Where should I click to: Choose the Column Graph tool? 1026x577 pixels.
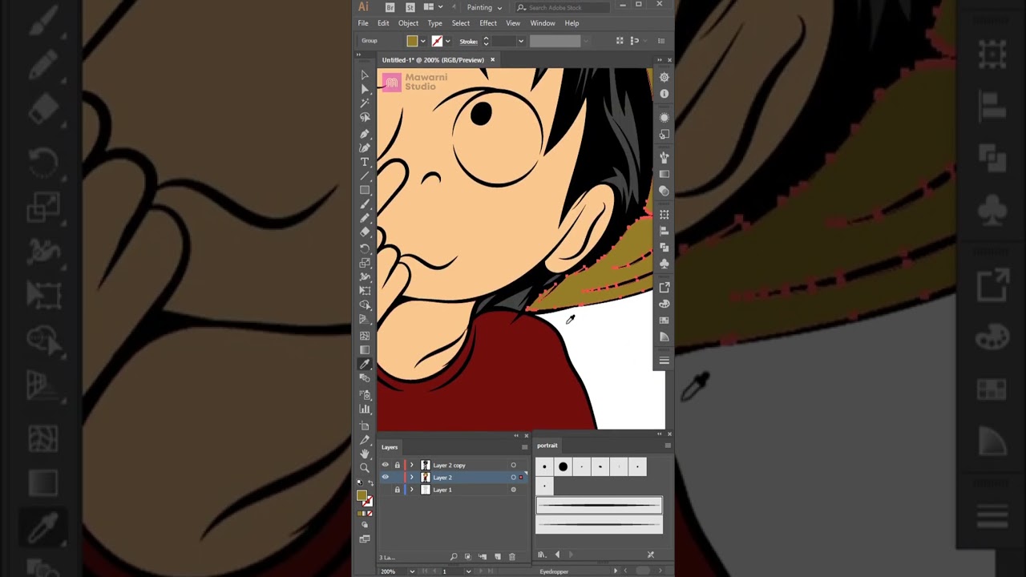pyautogui.click(x=365, y=409)
